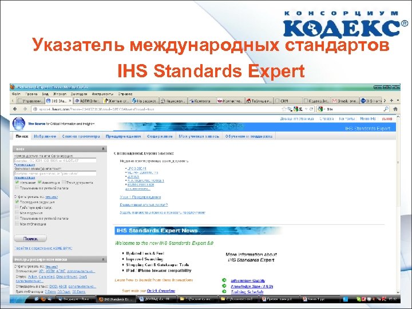Open the Справка menu in the menu bar
Screen dimensions: 412x309
click(x=125, y=94)
